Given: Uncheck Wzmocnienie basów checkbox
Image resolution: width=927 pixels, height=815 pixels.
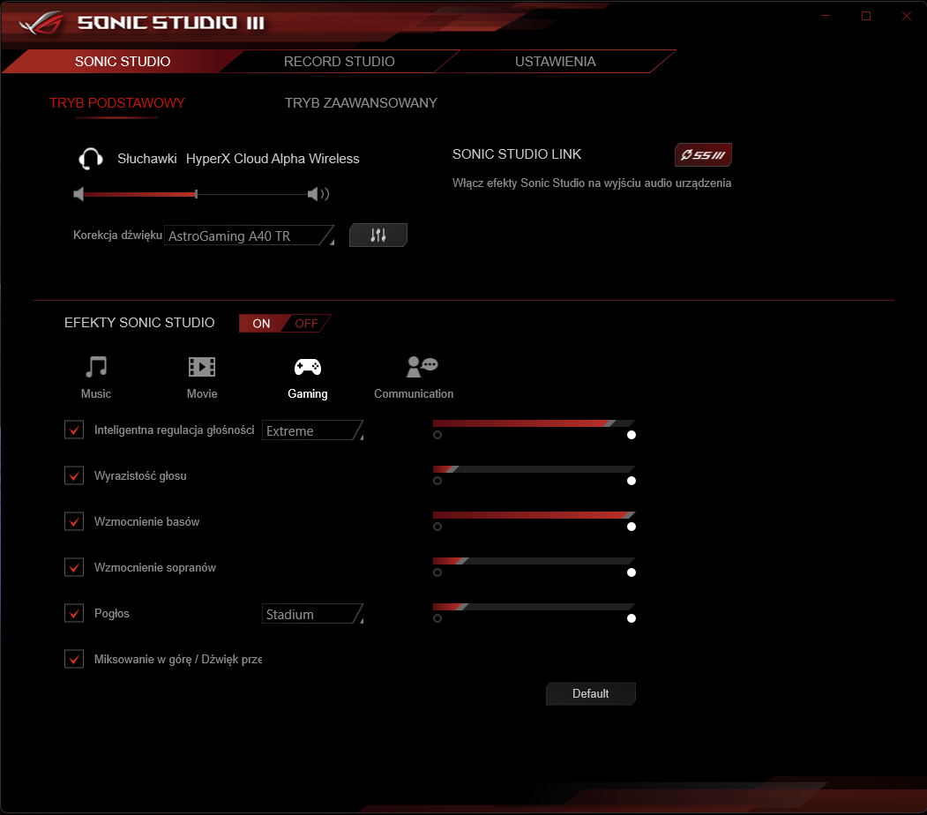Looking at the screenshot, I should (x=74, y=521).
